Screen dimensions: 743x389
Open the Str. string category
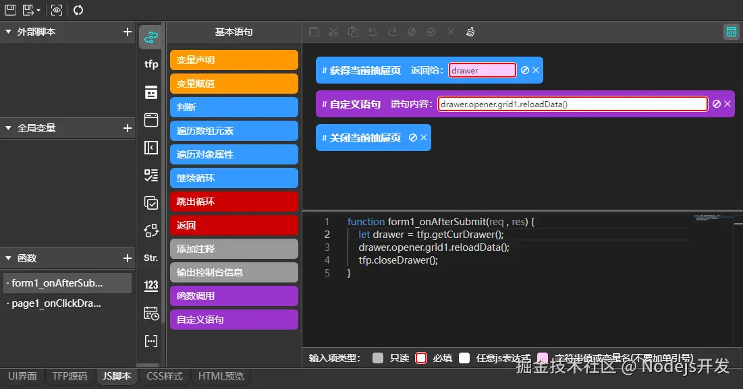pos(150,258)
